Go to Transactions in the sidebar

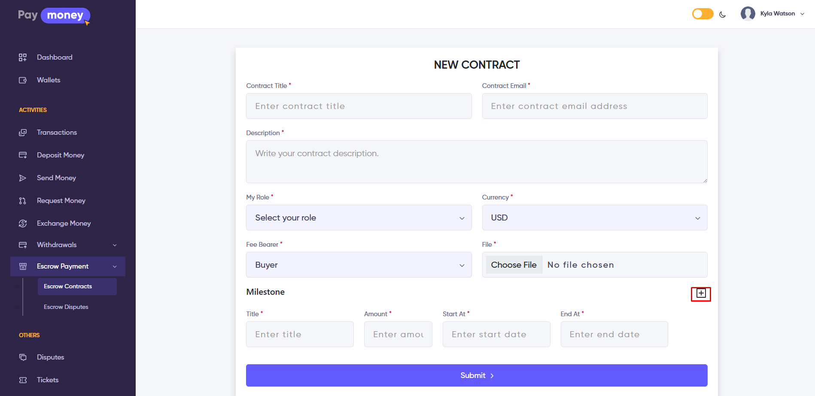point(57,133)
